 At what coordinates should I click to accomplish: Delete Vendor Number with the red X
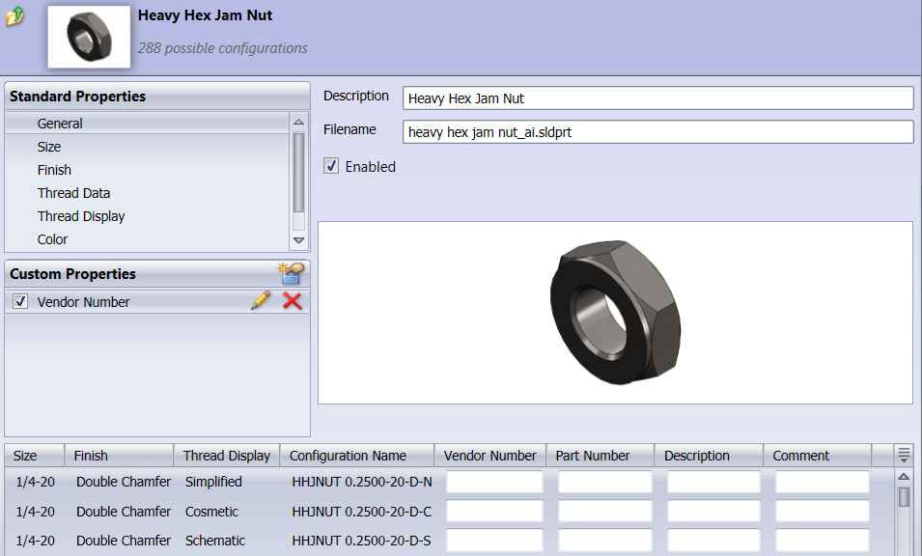click(292, 301)
